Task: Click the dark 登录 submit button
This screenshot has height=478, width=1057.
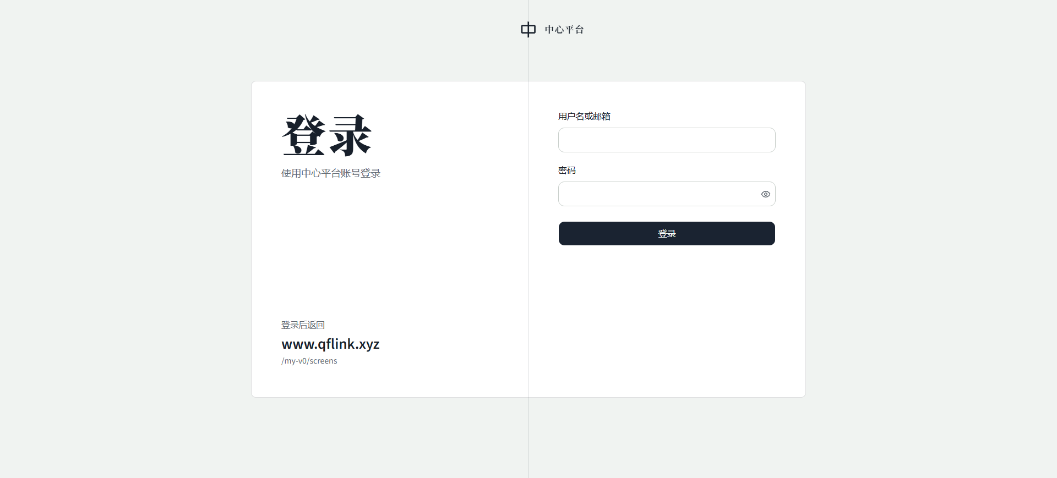Action: [667, 233]
